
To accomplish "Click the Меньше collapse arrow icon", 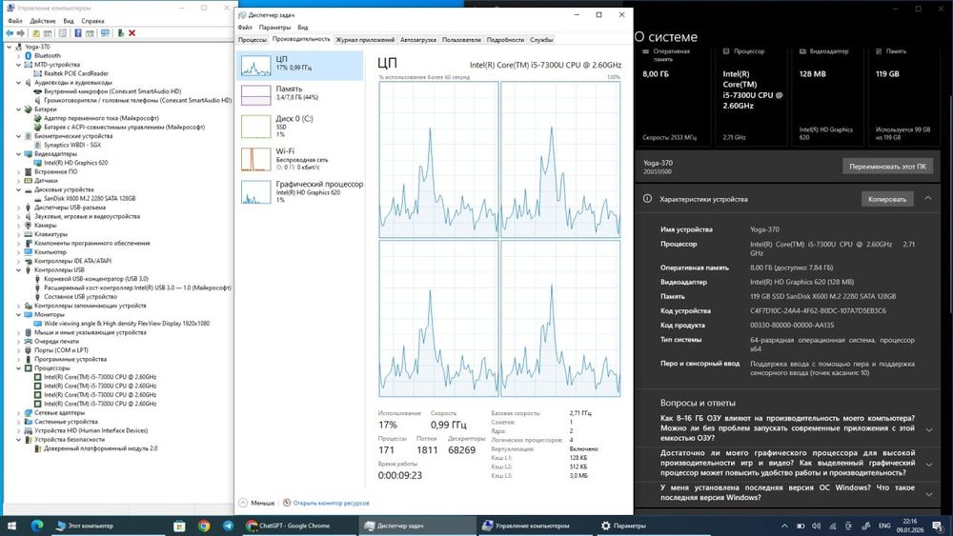I will click(243, 503).
